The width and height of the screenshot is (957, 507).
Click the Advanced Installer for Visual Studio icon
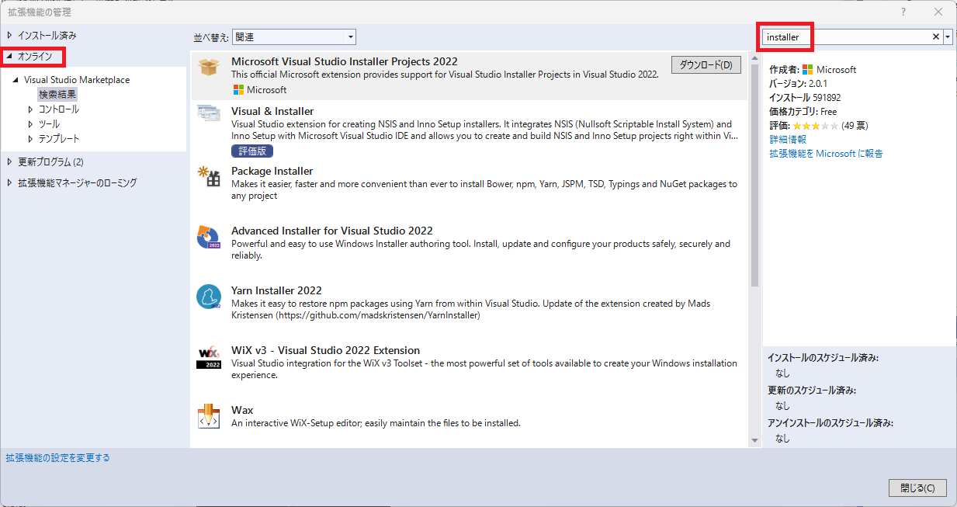(x=208, y=238)
